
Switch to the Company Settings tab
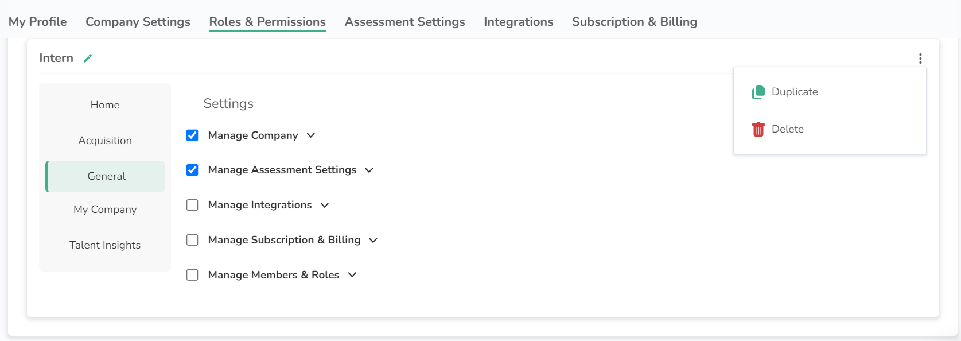[138, 22]
